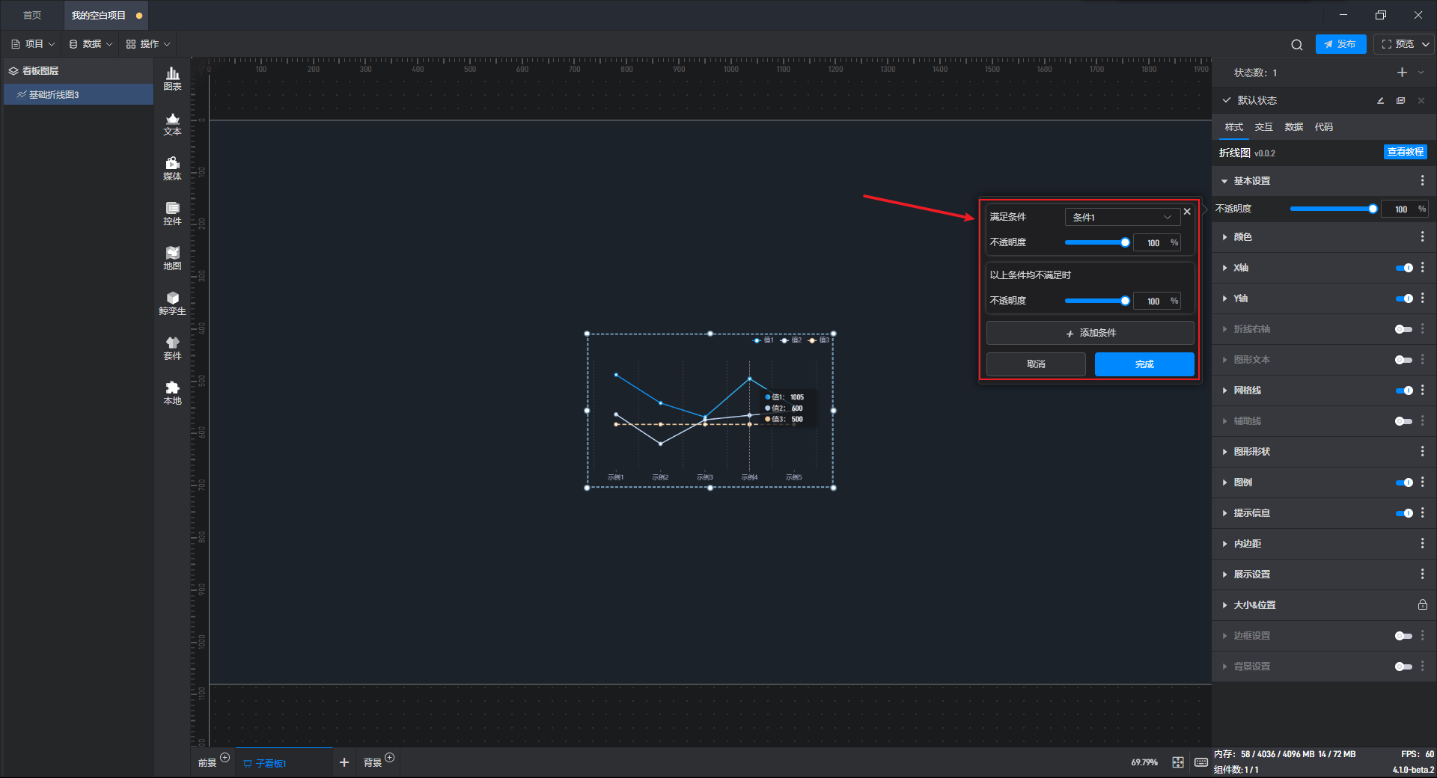The width and height of the screenshot is (1437, 778).
Task: Adjust the 不透明度 slider under 基本设置
Action: click(1333, 209)
